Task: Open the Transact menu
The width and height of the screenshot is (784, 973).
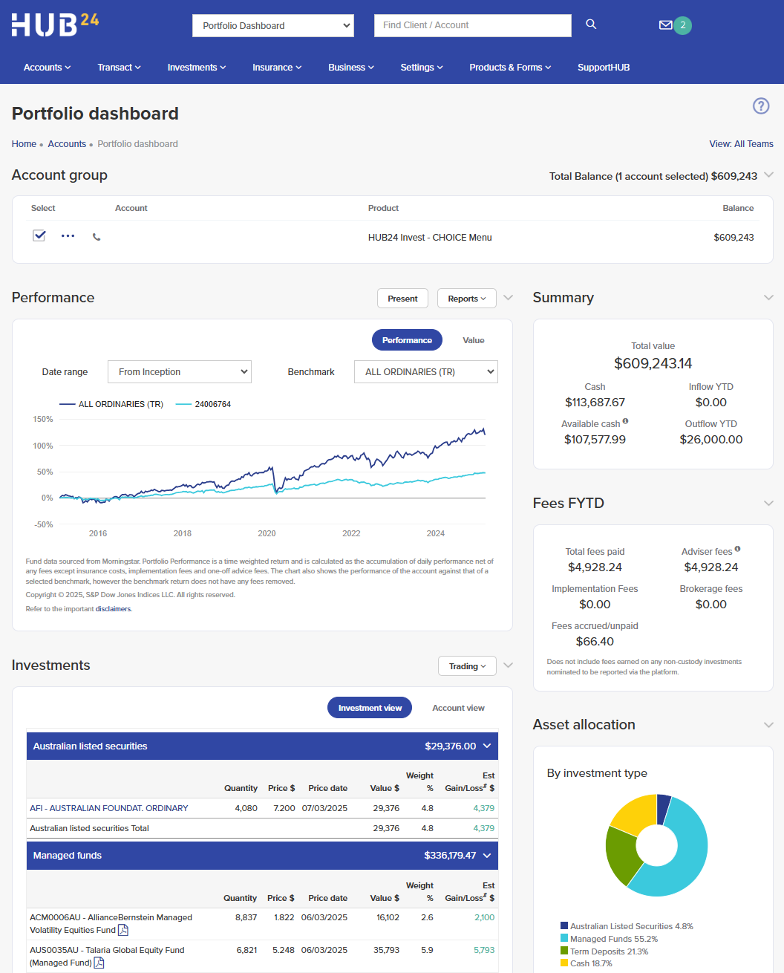Action: click(x=120, y=68)
